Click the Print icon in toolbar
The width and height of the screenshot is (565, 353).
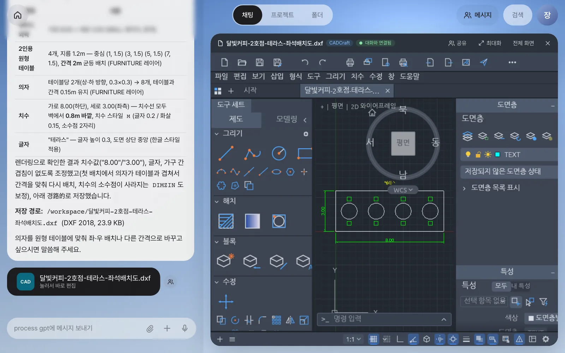pyautogui.click(x=350, y=62)
